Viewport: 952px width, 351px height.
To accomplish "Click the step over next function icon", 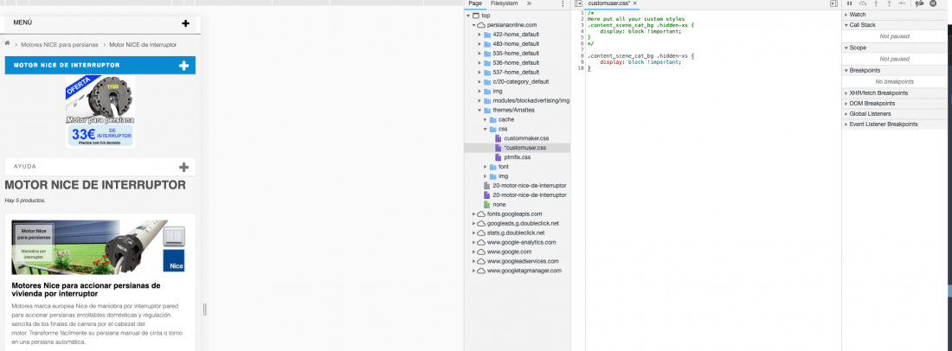I will pyautogui.click(x=863, y=3).
